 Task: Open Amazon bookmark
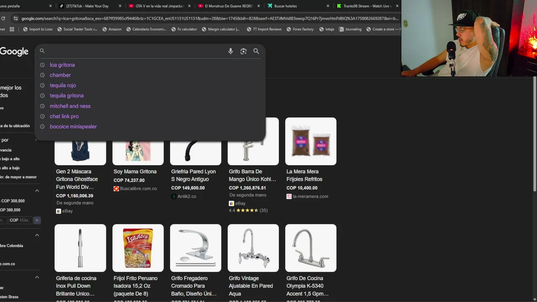click(x=111, y=29)
